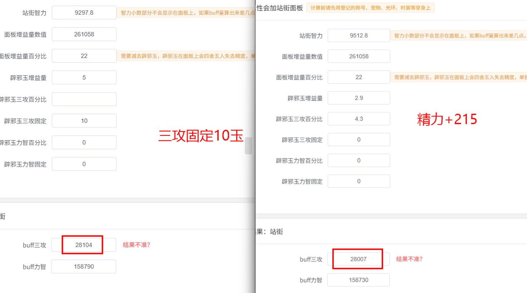Select 辟邪玉力智固定 field in the left panel

point(84,164)
